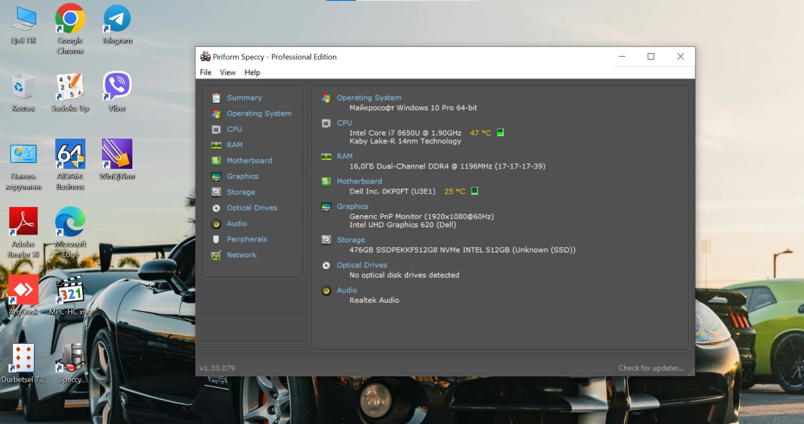Viewport: 804px width, 424px height.
Task: Click the v1.33.079 version label
Action: point(217,368)
